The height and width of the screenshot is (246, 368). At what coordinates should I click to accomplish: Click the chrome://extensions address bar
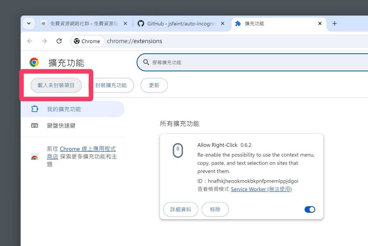[135, 41]
